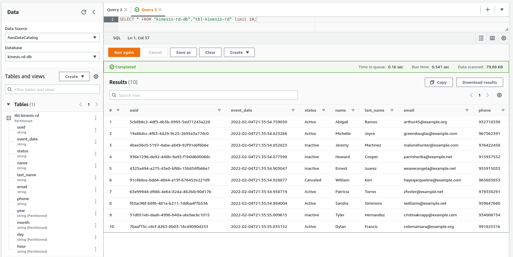Open actions menu for hour partition
513x257 pixels.
[x=96, y=249]
